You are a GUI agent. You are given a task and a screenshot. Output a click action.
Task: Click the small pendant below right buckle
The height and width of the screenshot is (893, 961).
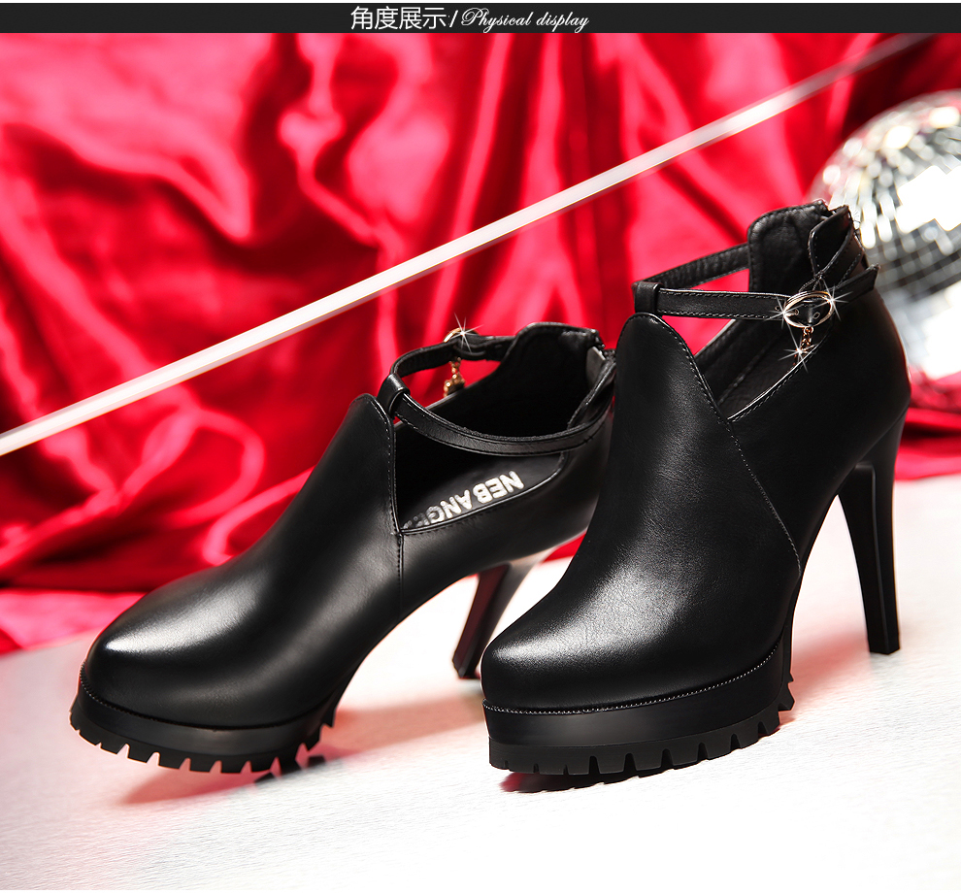[x=805, y=340]
